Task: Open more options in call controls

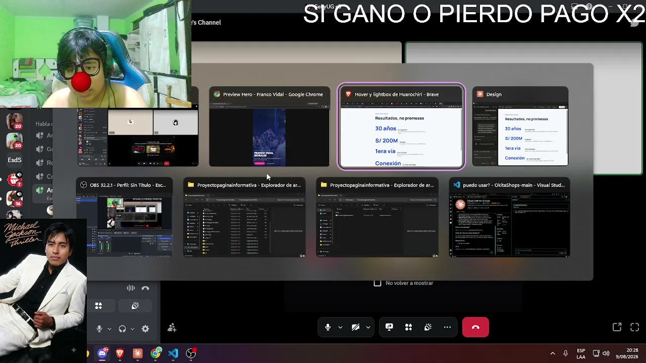Action: pyautogui.click(x=447, y=327)
